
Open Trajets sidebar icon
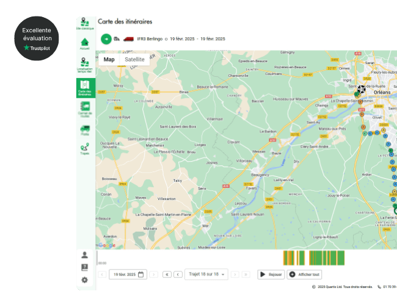85,149
